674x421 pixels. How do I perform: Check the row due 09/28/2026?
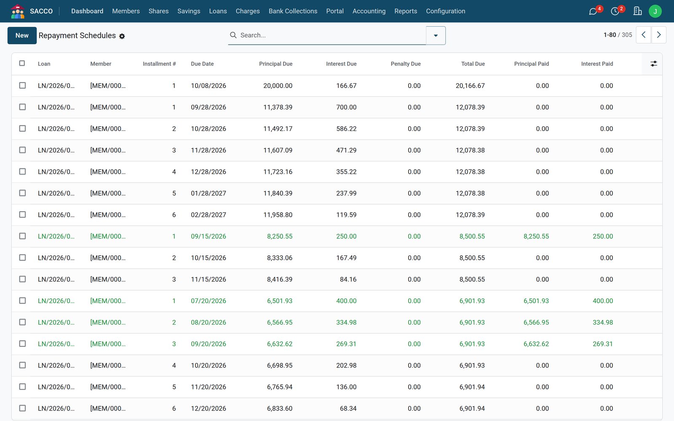(x=22, y=107)
